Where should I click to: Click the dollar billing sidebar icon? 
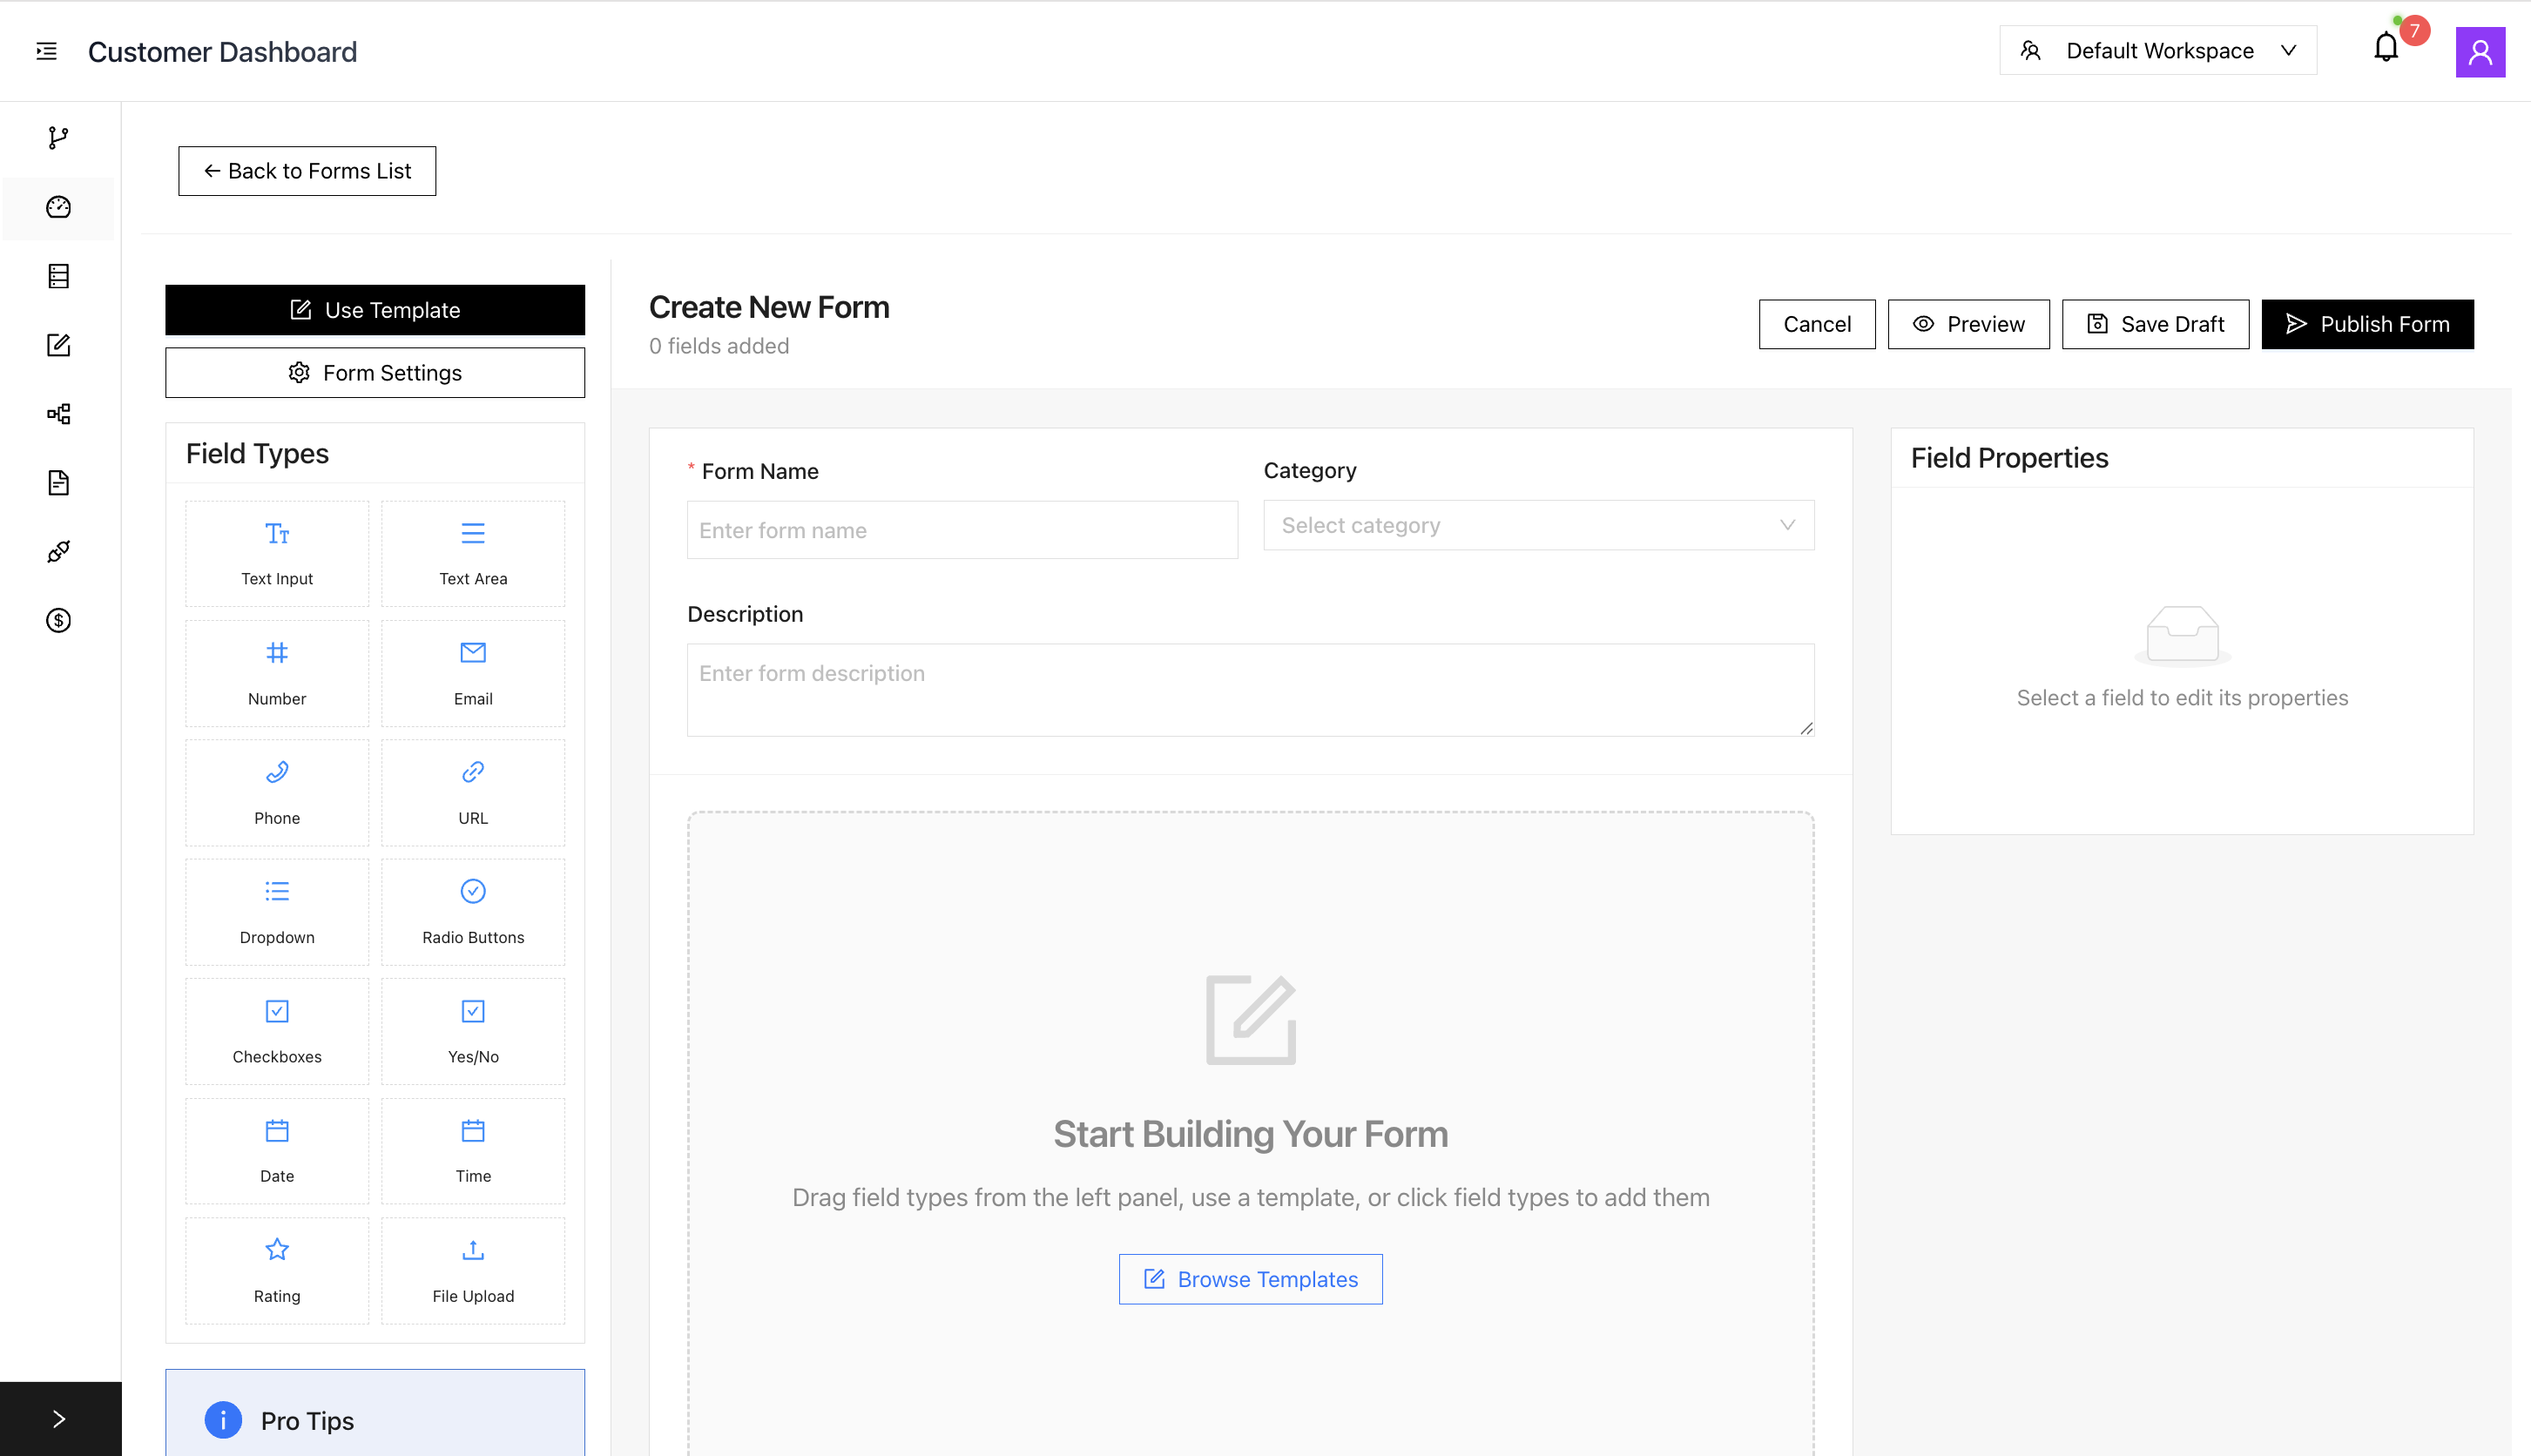click(x=58, y=620)
